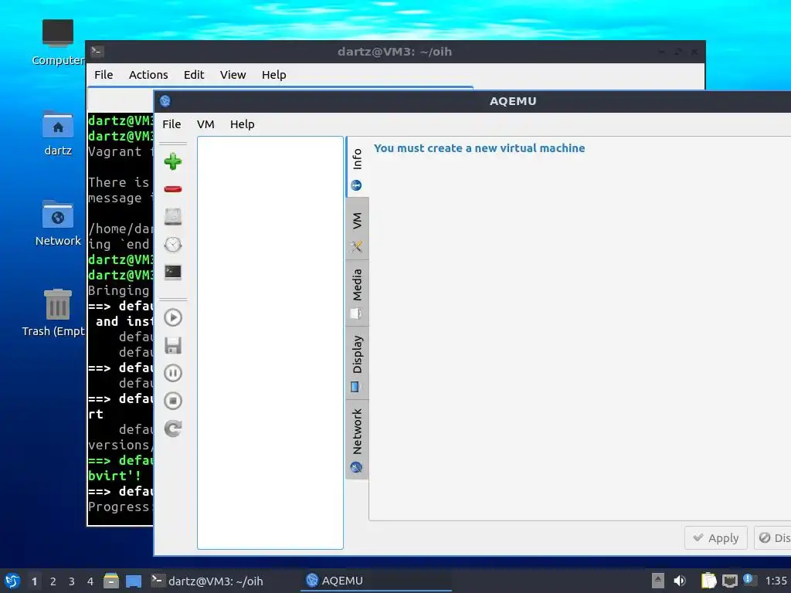Open the AQEMU Help menu
Viewport: 791px width, 593px height.
(242, 124)
